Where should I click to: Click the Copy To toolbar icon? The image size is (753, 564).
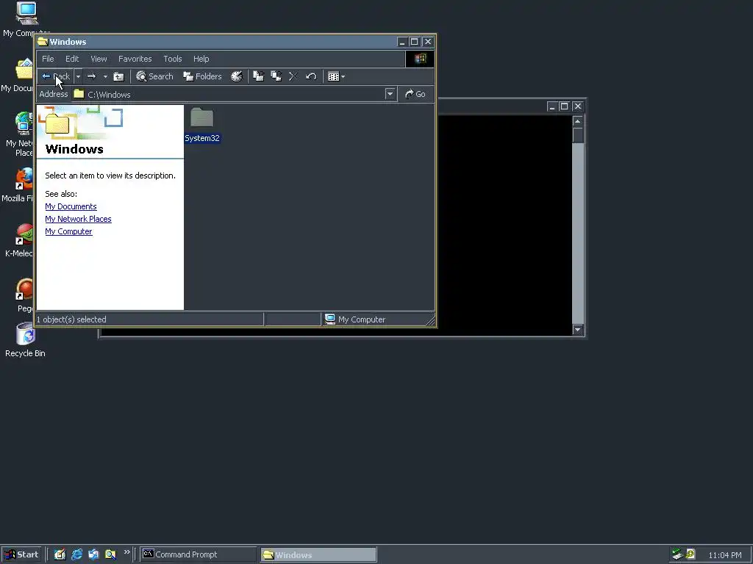(x=276, y=76)
